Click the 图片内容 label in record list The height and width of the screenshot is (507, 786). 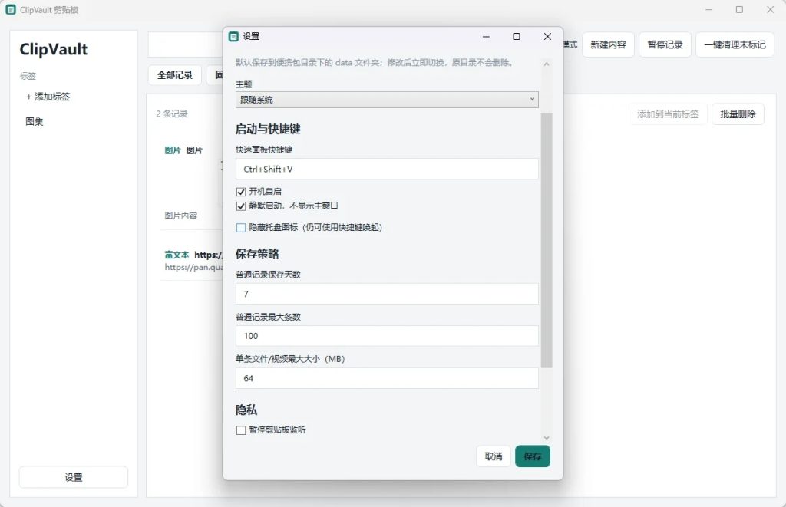[181, 216]
